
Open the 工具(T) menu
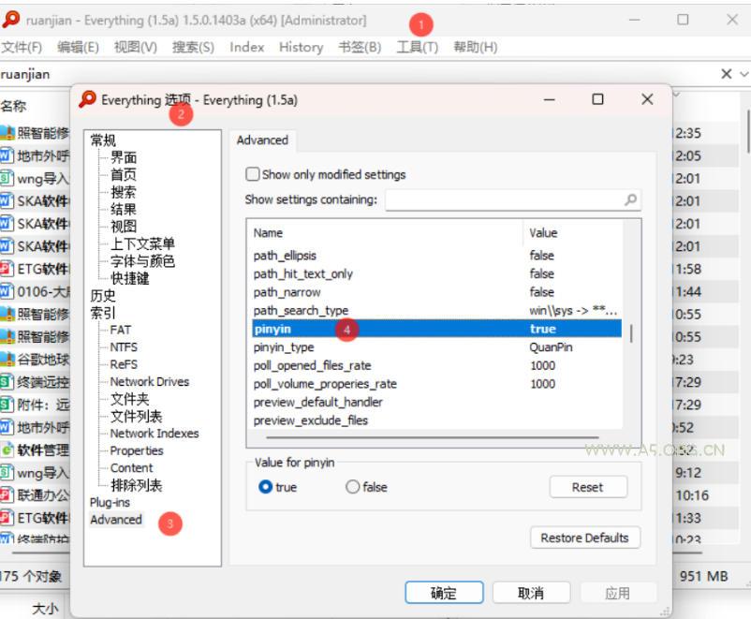[417, 47]
